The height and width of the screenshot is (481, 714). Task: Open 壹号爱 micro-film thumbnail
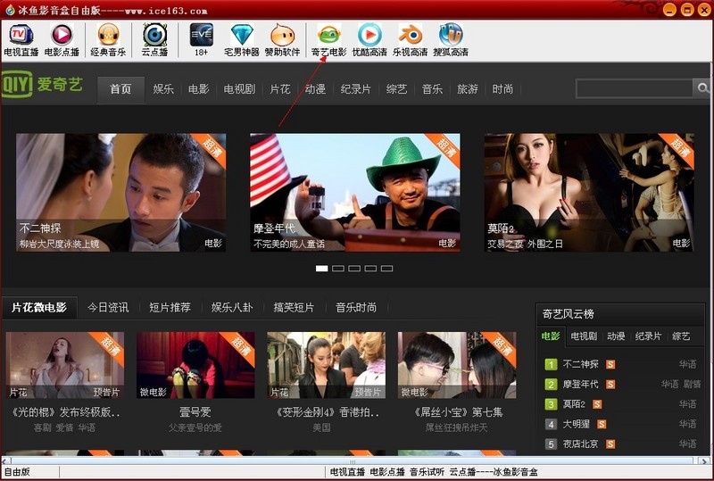(x=195, y=365)
